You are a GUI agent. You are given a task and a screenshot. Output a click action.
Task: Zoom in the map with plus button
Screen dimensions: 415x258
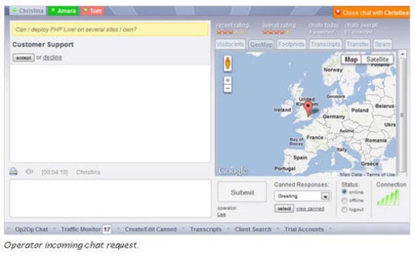click(x=228, y=80)
